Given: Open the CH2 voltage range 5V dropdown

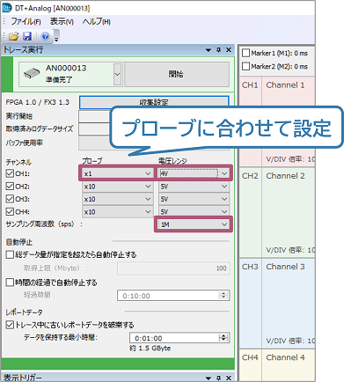Looking at the screenshot, I should pos(194,187).
